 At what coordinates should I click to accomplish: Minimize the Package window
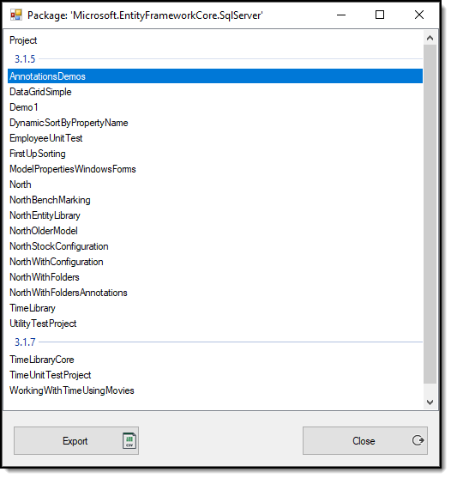tap(341, 15)
